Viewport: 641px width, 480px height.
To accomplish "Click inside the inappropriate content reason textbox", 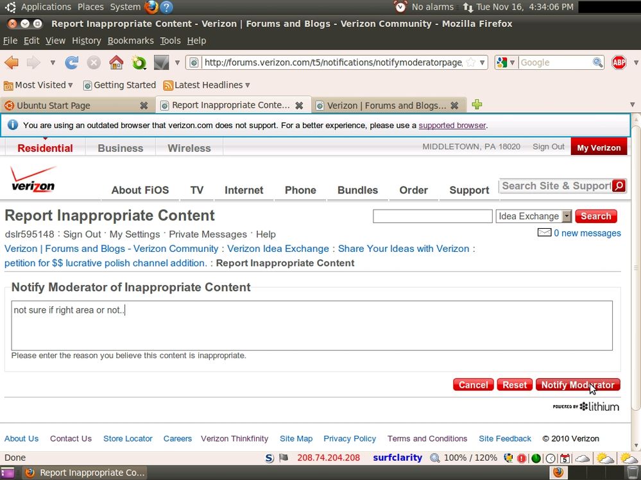I will pyautogui.click(x=311, y=326).
